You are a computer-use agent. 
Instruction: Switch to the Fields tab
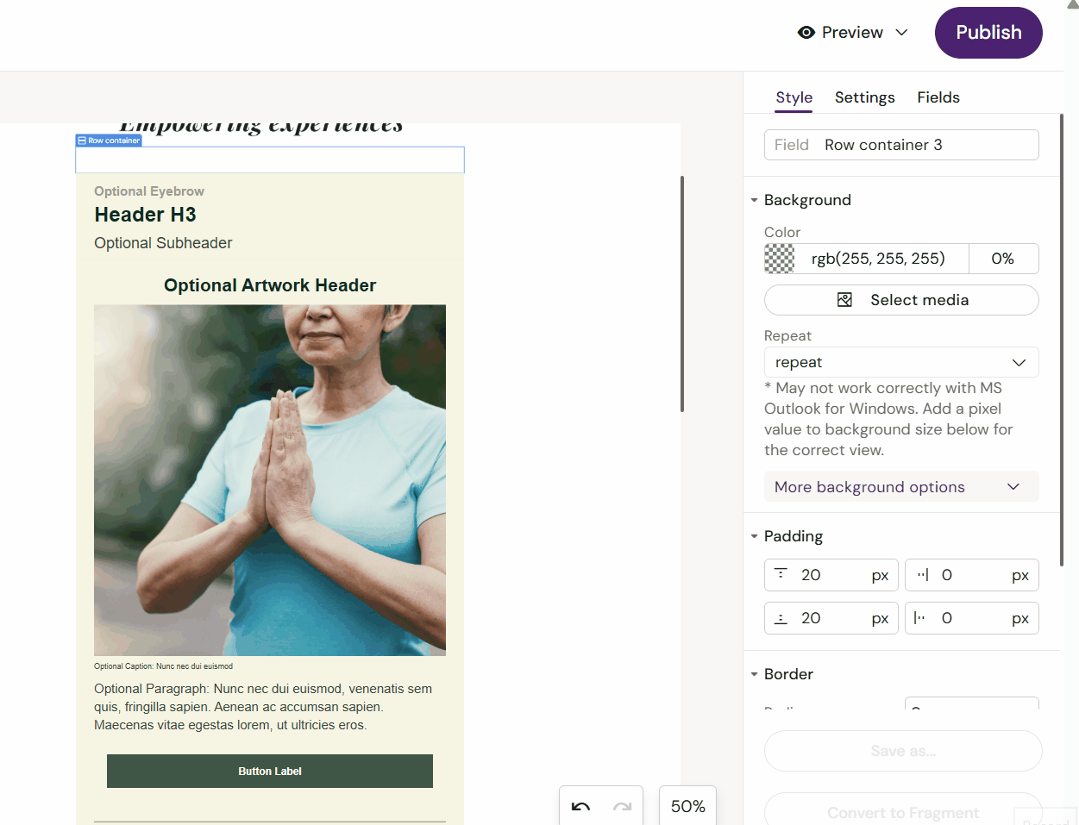(x=938, y=97)
